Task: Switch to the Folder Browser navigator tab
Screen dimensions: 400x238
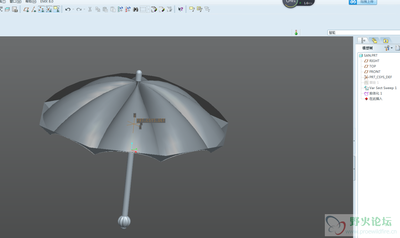Action: [x=374, y=41]
